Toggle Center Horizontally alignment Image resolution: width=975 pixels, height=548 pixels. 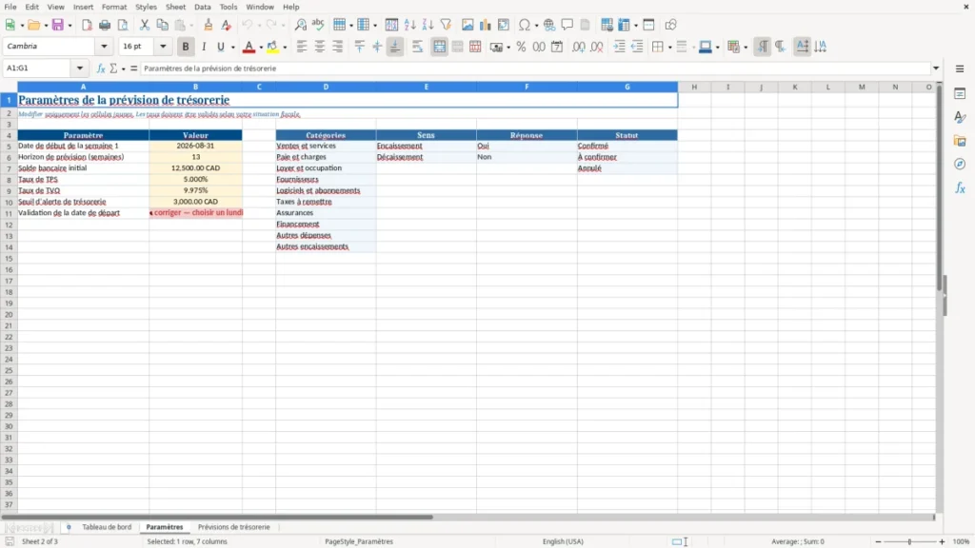tap(320, 47)
